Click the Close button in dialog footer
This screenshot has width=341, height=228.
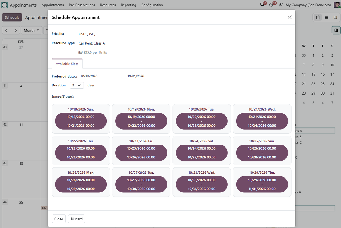(59, 219)
